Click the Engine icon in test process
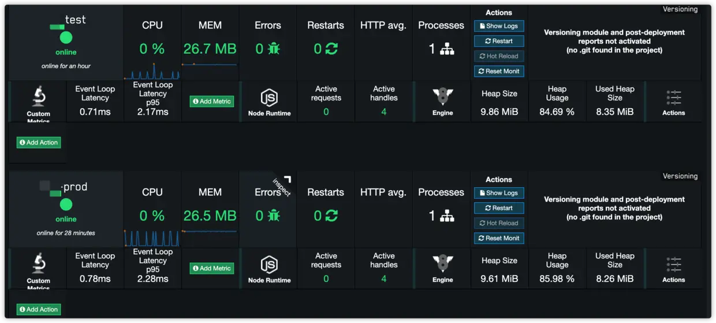The width and height of the screenshot is (716, 323). [x=443, y=96]
